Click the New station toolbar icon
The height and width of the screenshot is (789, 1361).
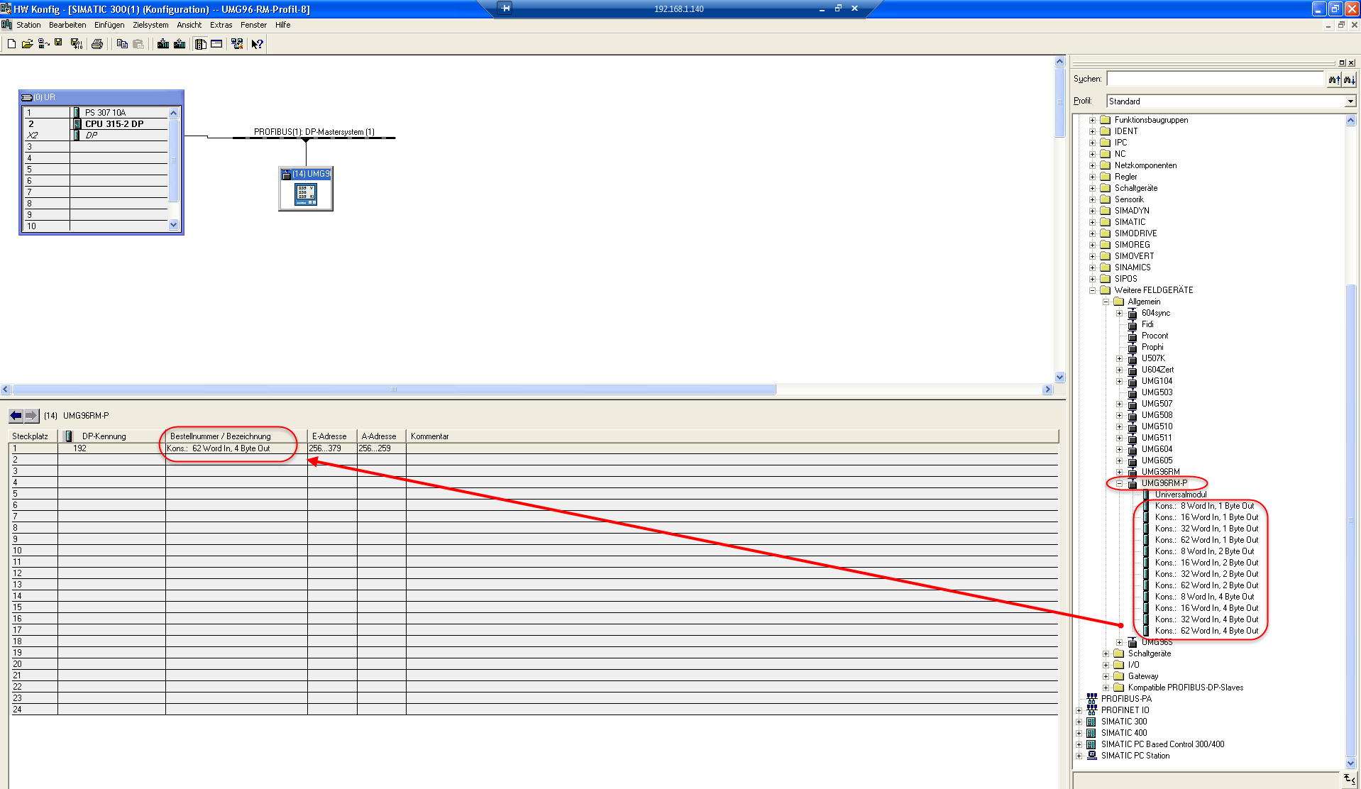point(11,44)
